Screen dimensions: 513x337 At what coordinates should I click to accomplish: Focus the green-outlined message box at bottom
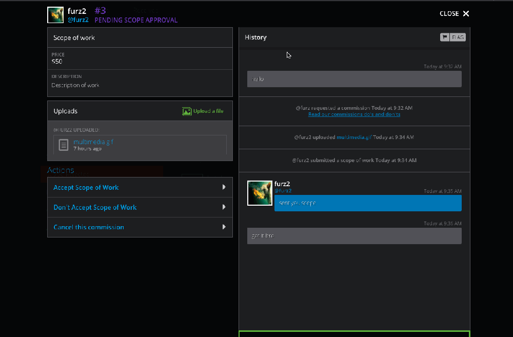coord(354,334)
